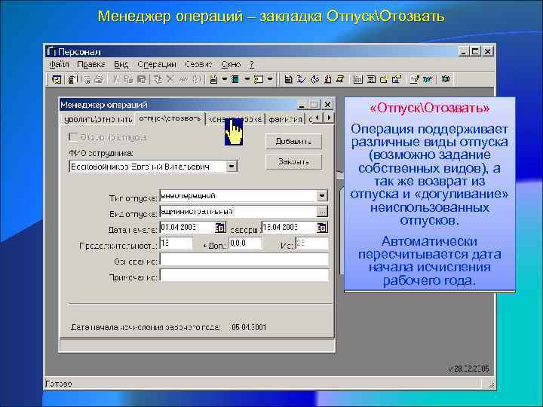Click the floppy disk save toolbar icon
The width and height of the screenshot is (543, 407).
point(288,79)
